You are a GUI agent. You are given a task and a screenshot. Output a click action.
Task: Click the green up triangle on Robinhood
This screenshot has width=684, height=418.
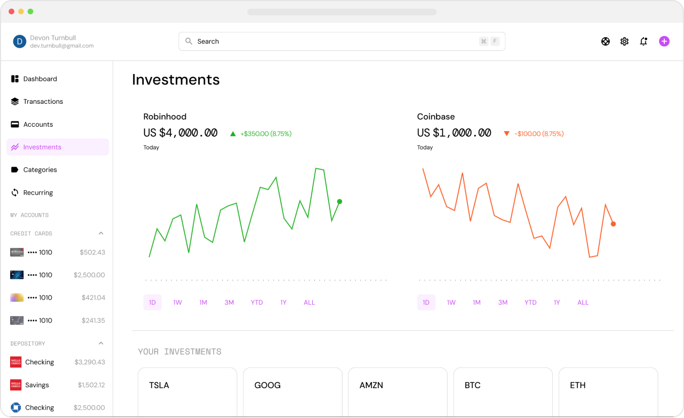pyautogui.click(x=233, y=134)
